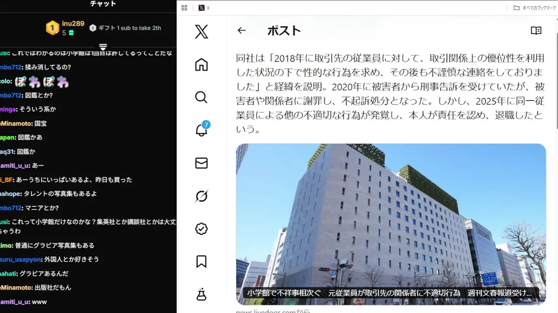
Task: Click gift text 1 sub to take 2th
Action: click(129, 28)
